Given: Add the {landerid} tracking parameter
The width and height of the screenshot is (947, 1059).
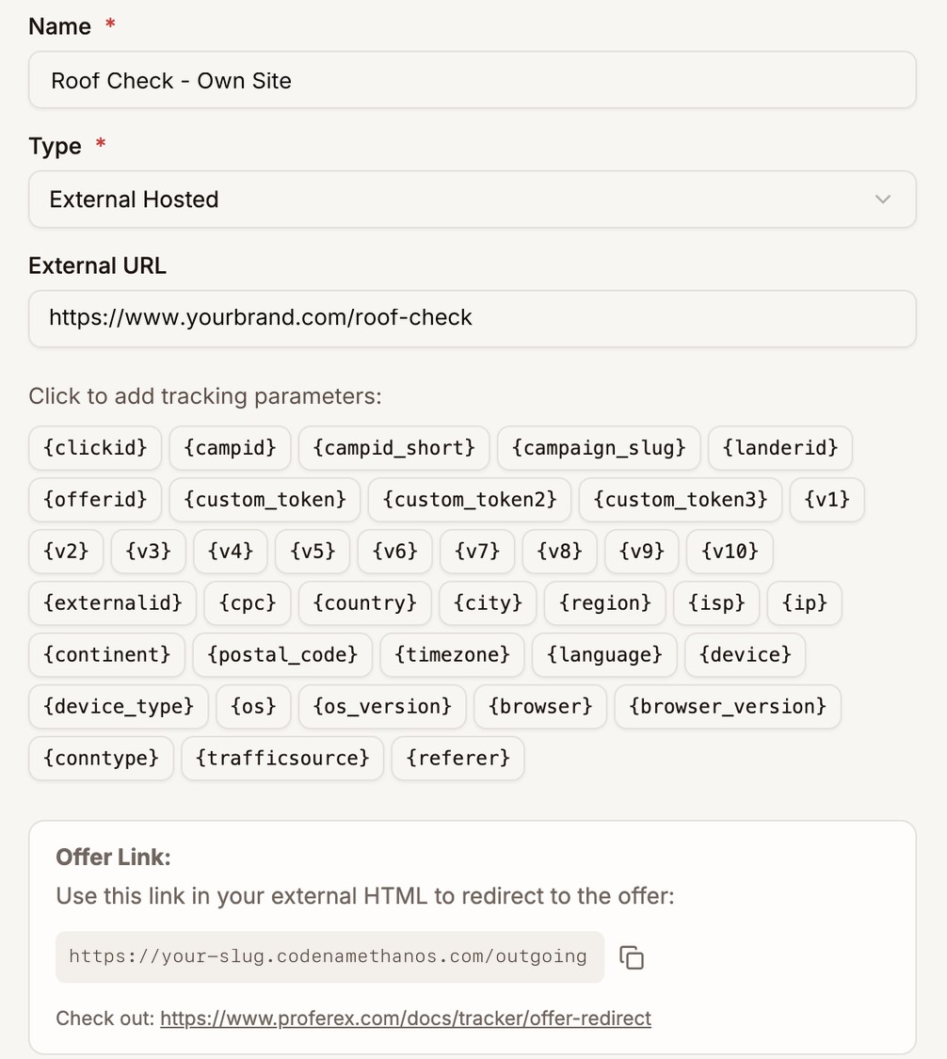Looking at the screenshot, I should coord(780,448).
